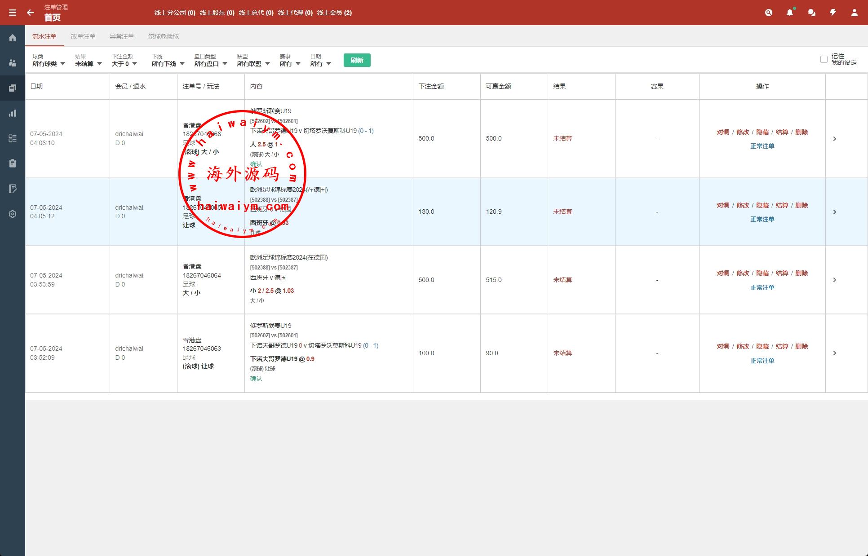The width and height of the screenshot is (868, 556).
Task: Open the 日期 所有 dropdown
Action: tap(320, 64)
